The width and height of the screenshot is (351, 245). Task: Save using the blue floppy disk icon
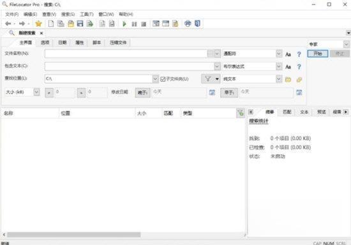coord(80,24)
